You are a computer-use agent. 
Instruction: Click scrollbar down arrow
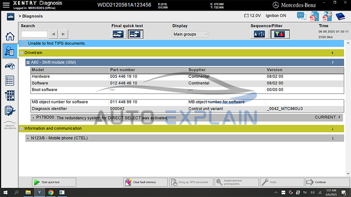click(x=348, y=173)
